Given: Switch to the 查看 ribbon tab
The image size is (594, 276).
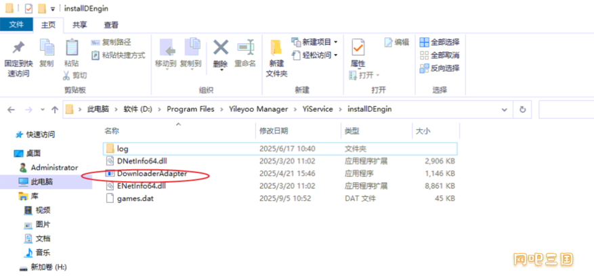Looking at the screenshot, I should point(111,25).
